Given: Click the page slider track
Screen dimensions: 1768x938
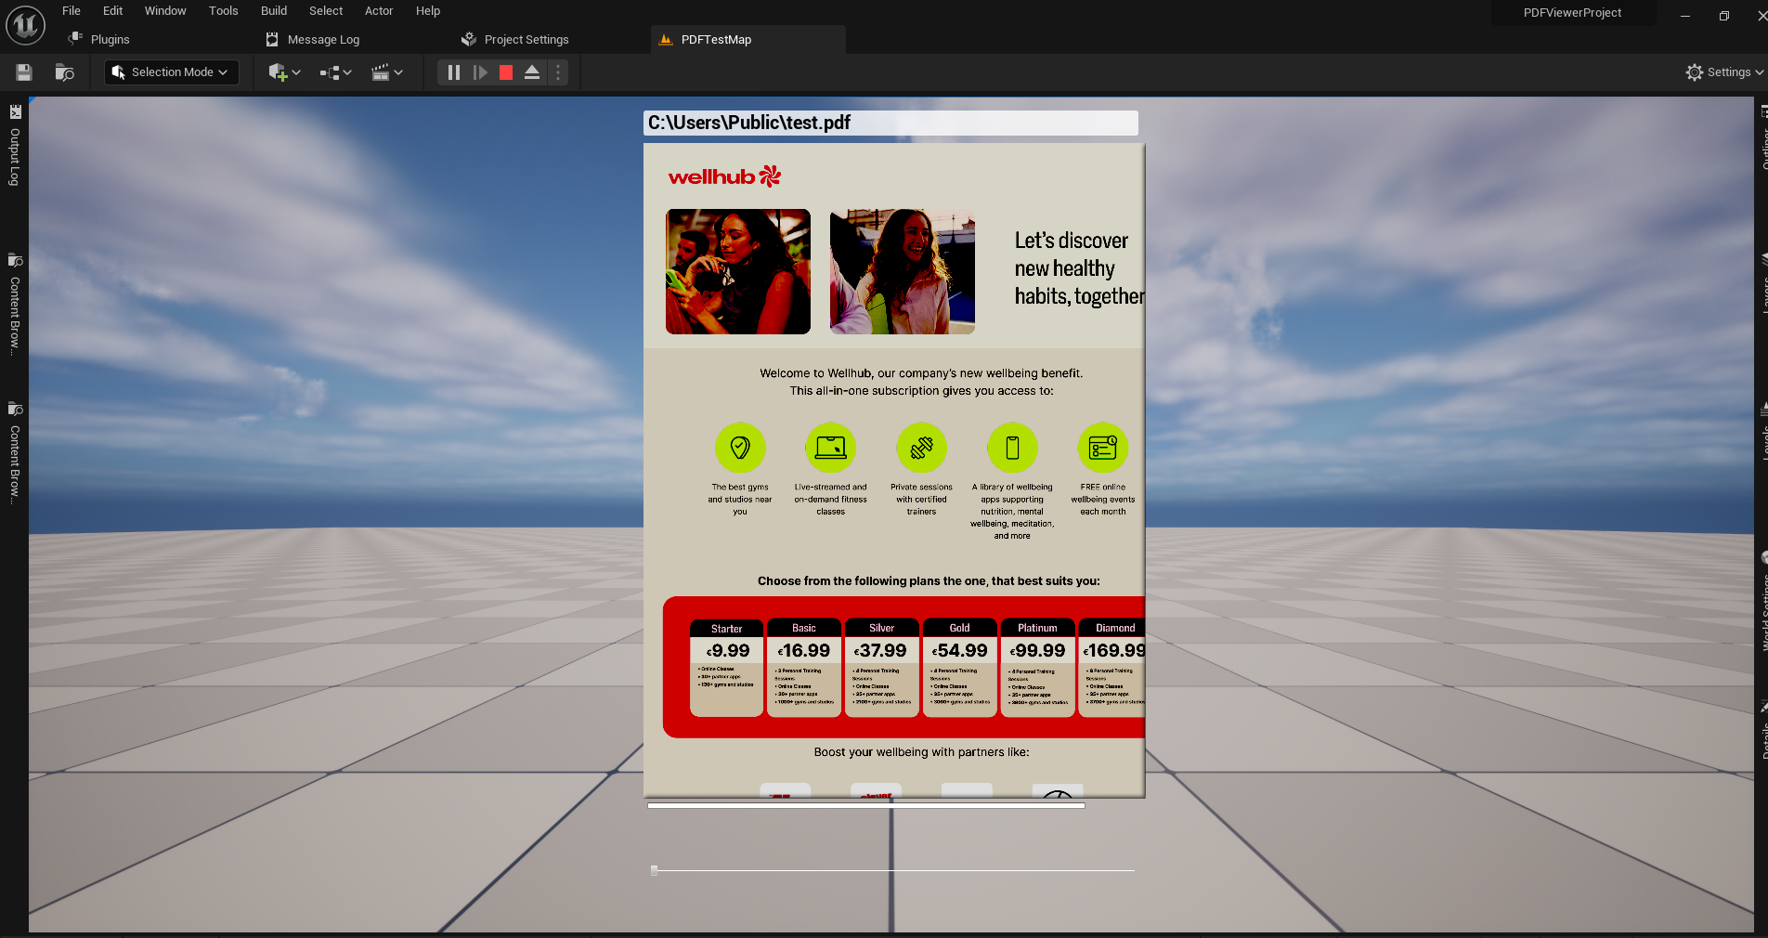Looking at the screenshot, I should coord(892,870).
